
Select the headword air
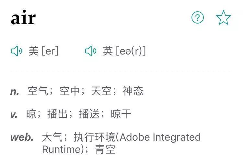tap(23, 18)
